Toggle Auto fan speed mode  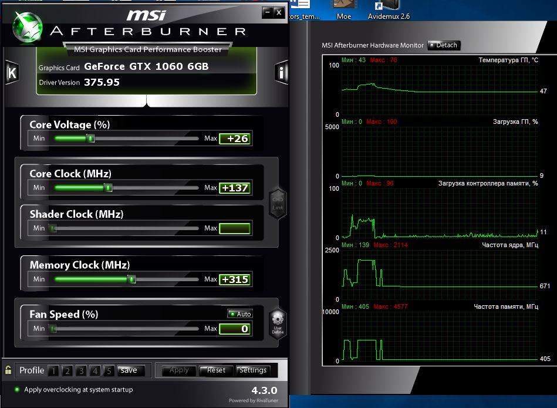[x=240, y=314]
